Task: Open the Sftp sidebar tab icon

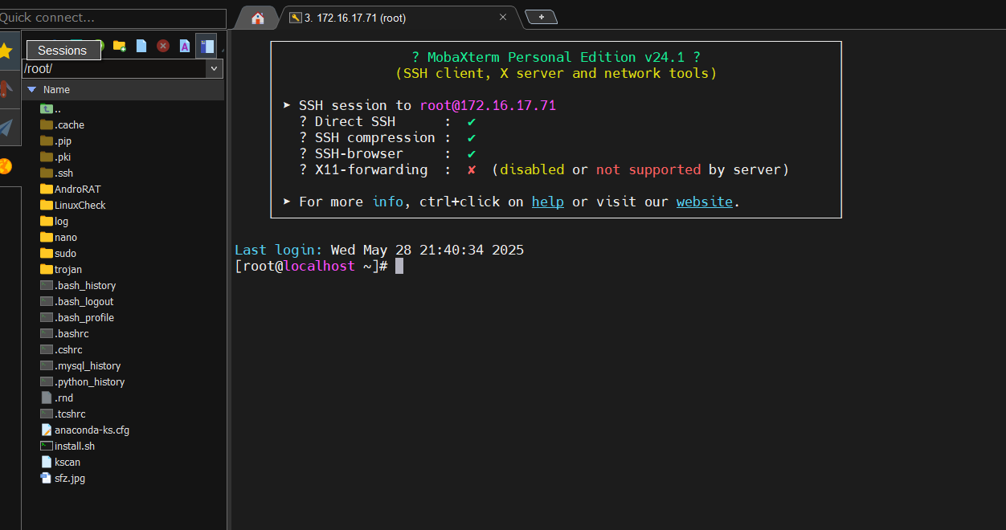Action: pyautogui.click(x=6, y=166)
